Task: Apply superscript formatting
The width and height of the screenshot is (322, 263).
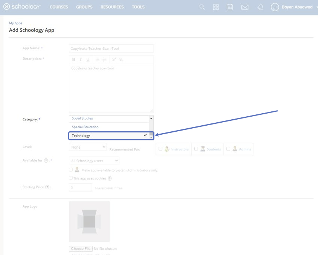Action: click(x=114, y=59)
